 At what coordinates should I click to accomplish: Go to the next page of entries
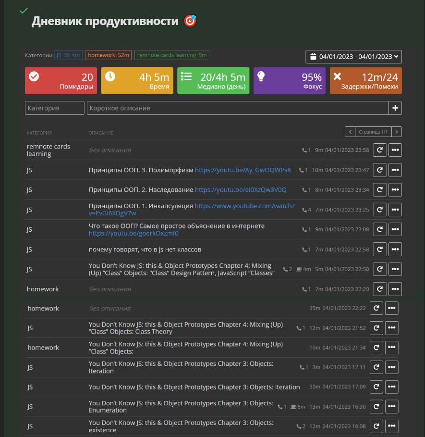coord(397,132)
